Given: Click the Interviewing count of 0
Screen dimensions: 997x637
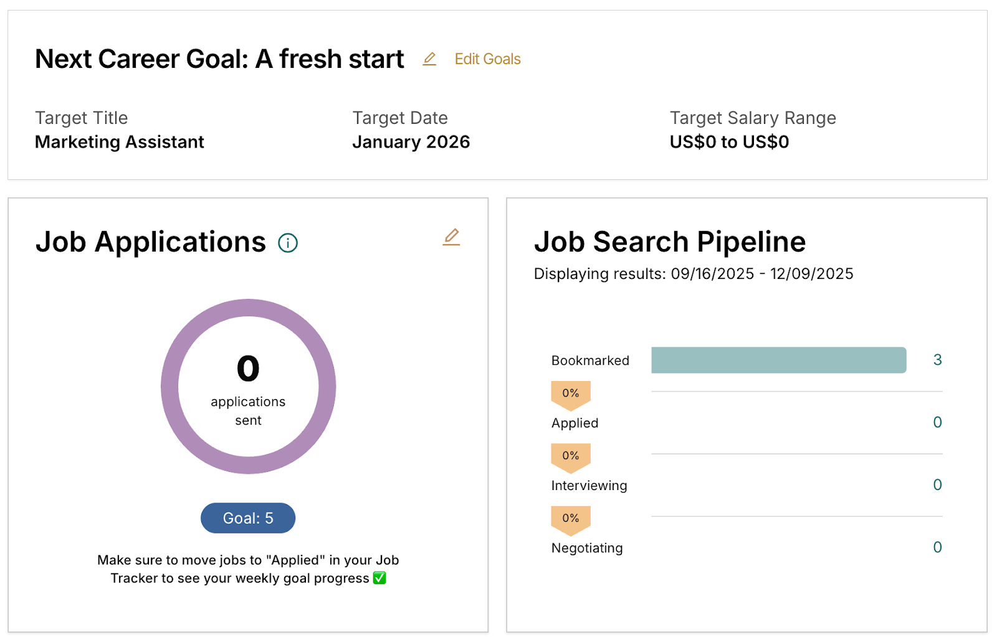Looking at the screenshot, I should coord(937,485).
